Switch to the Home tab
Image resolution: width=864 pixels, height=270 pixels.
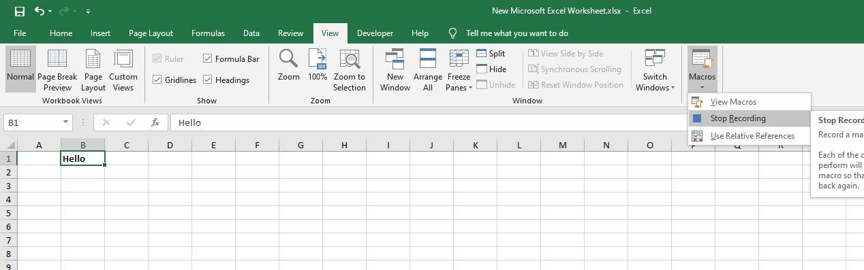point(61,33)
